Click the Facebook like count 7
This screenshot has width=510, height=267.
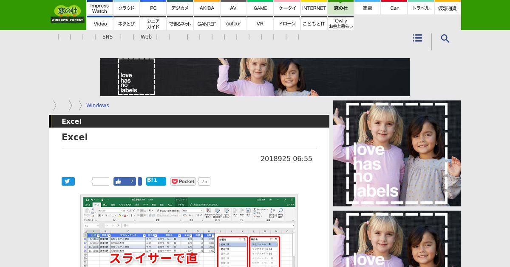131,181
